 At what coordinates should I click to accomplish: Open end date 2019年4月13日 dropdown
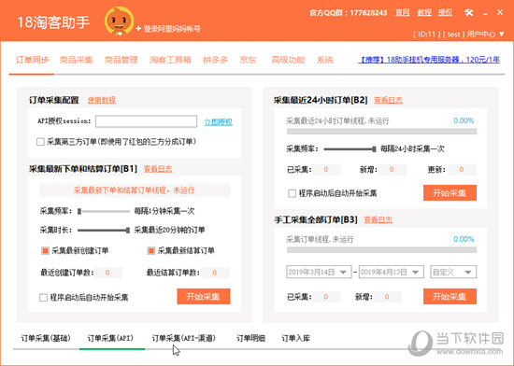[391, 272]
